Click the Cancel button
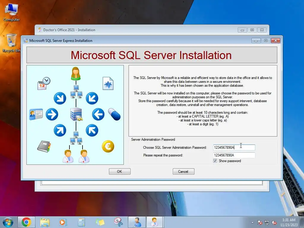304x228 pixels. click(x=183, y=171)
